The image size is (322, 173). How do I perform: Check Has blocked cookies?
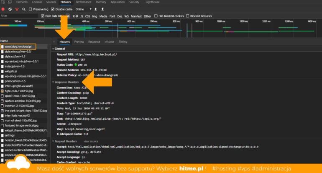pyautogui.click(x=156, y=16)
